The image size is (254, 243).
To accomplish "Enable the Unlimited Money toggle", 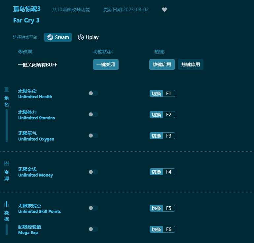I will point(93,172).
